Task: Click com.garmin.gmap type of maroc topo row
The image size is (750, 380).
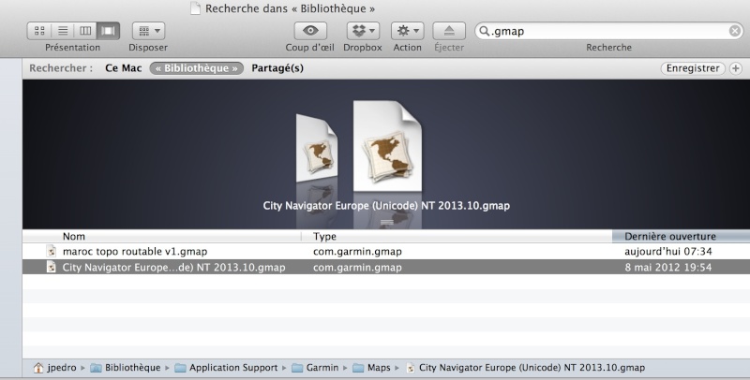Action: pos(357,252)
